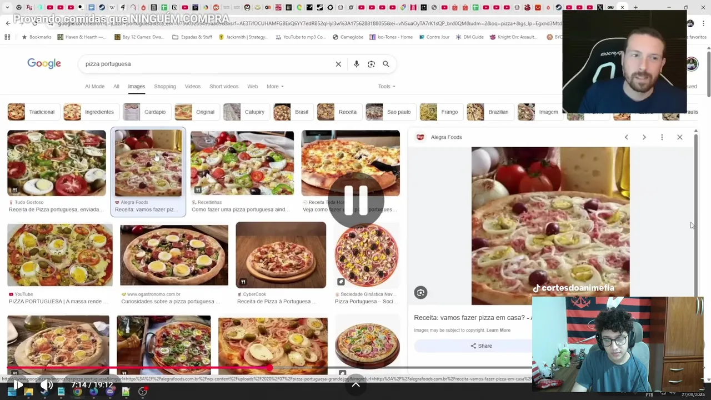Switch to the Shopping tab
The image size is (711, 400).
(x=165, y=87)
